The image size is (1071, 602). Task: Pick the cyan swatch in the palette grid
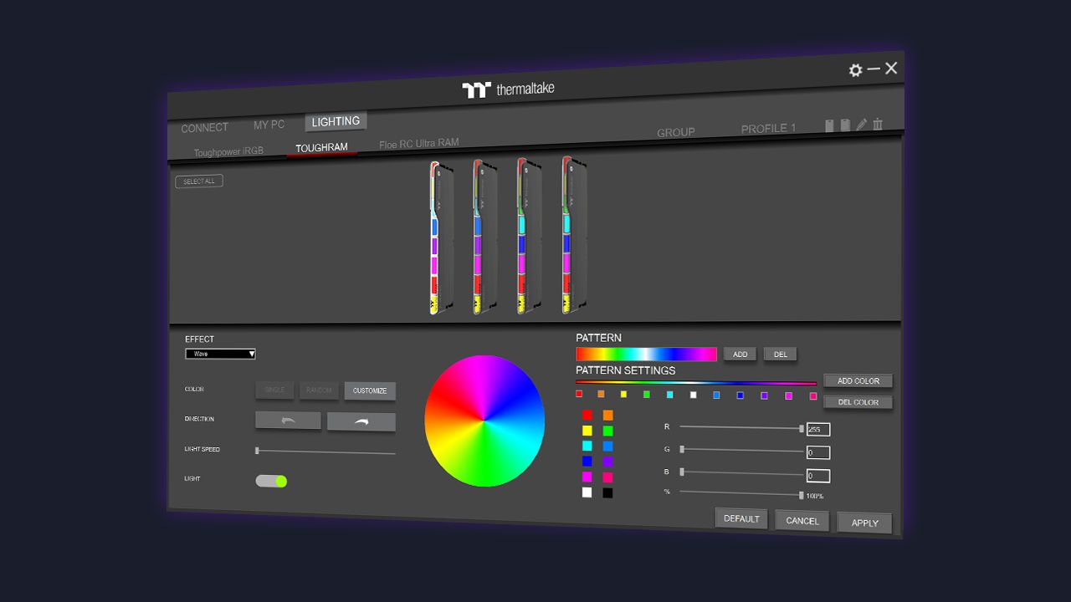click(x=587, y=446)
